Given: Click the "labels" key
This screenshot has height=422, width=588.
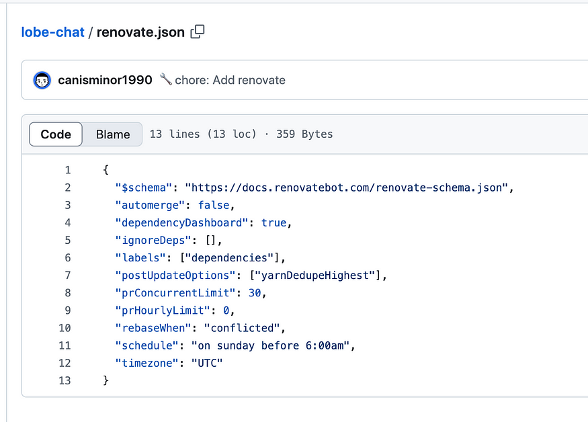Looking at the screenshot, I should 140,257.
